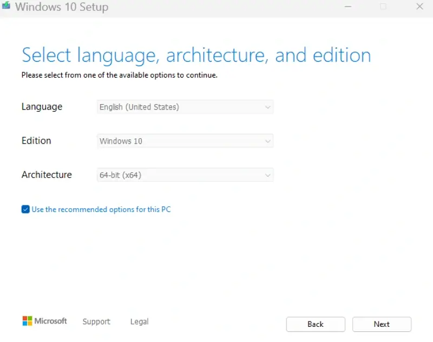Screen dimensions: 433x342
Task: Open the Architecture dropdown
Action: click(185, 175)
